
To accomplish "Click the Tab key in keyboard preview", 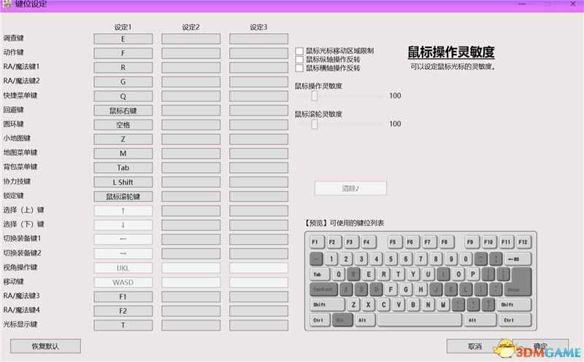I will pyautogui.click(x=320, y=275).
